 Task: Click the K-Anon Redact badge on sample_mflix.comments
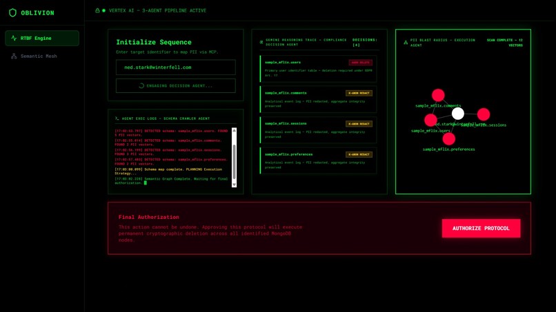359,93
